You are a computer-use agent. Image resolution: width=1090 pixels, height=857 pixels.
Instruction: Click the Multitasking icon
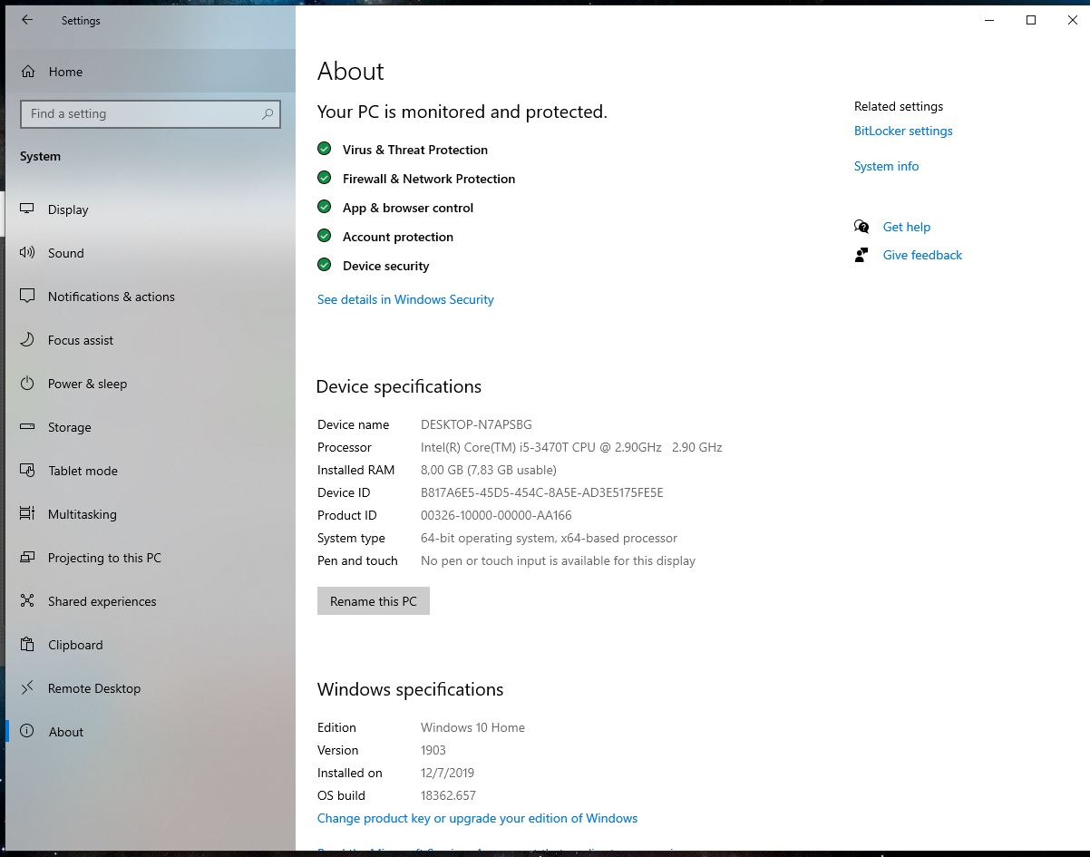(27, 514)
